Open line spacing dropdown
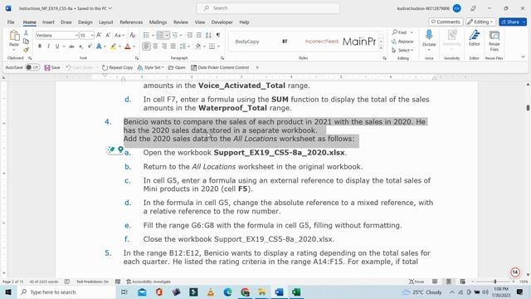The width and height of the screenshot is (531, 299). point(188,47)
